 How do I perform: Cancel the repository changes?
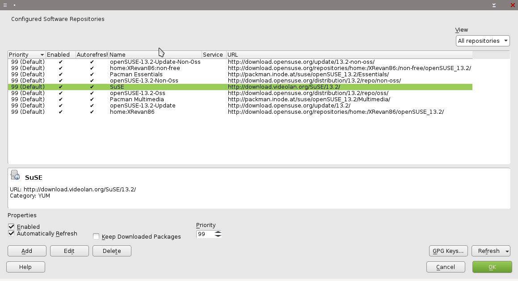tap(445, 267)
